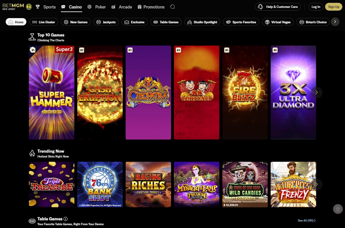The width and height of the screenshot is (345, 228).
Task: Open the 7s Fire Blitz game tile
Action: point(245,93)
